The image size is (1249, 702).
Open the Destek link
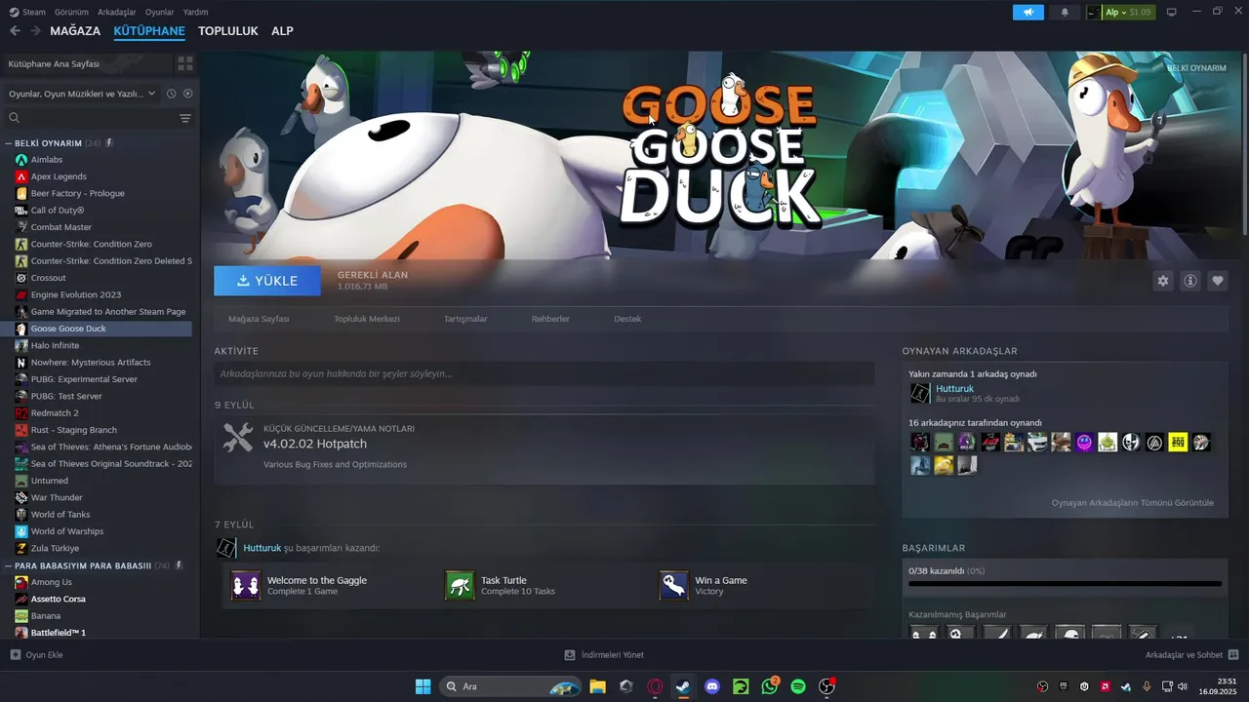click(x=627, y=319)
